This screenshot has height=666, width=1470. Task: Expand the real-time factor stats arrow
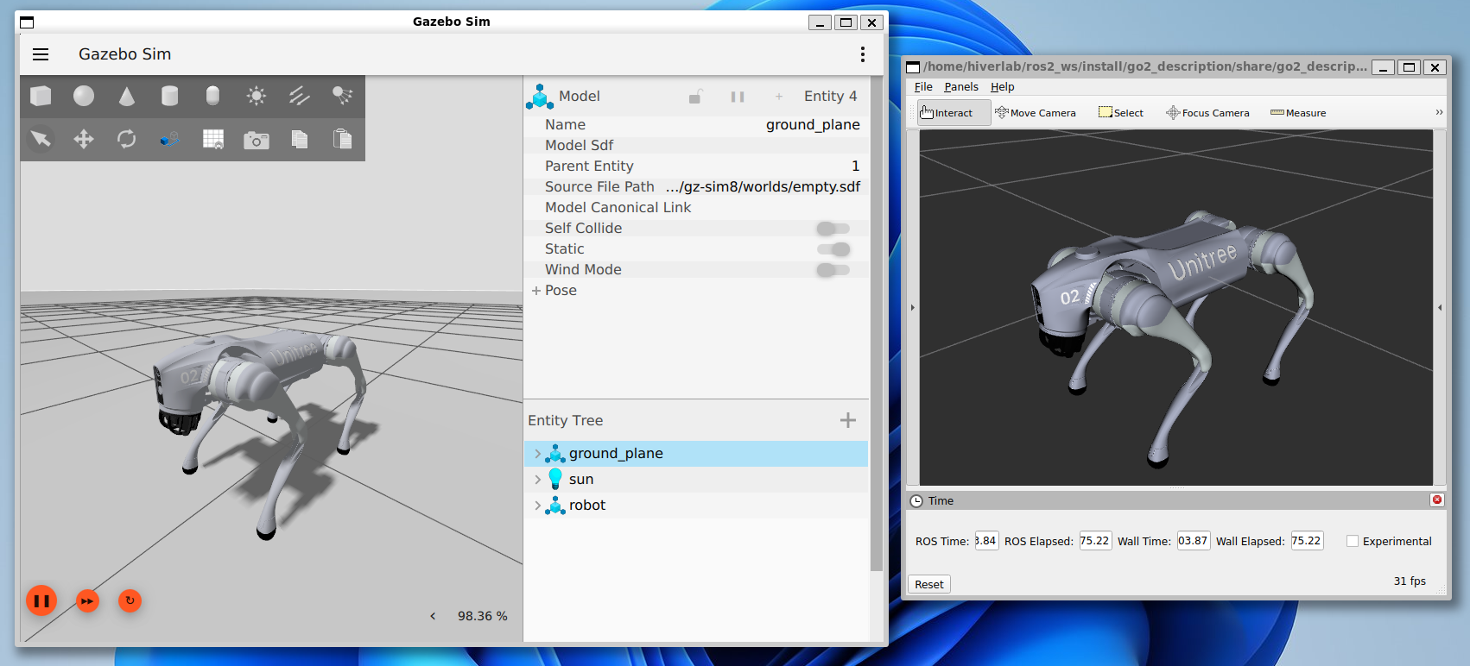(x=433, y=616)
